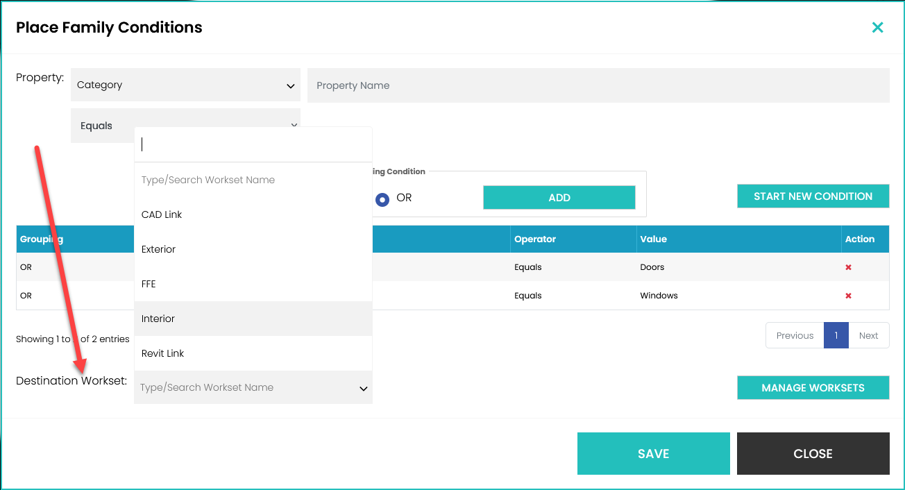Click inside the workset search box
905x490 pixels.
(x=253, y=144)
